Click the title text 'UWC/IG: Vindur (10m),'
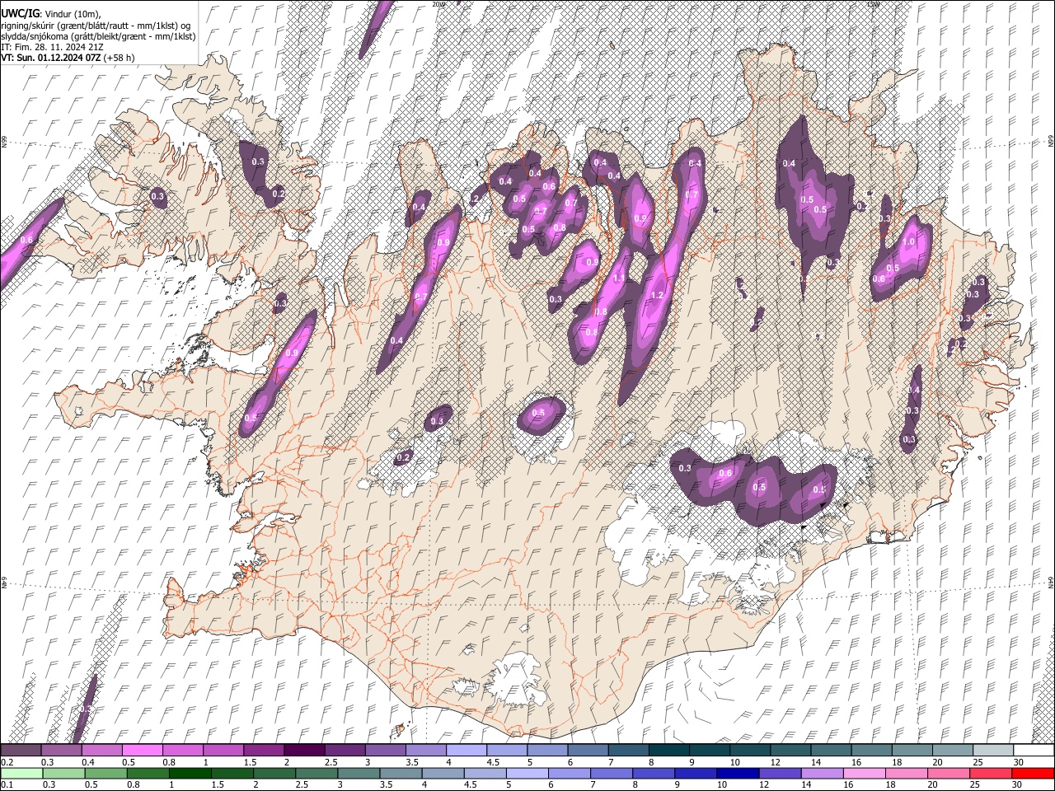 [x=51, y=13]
